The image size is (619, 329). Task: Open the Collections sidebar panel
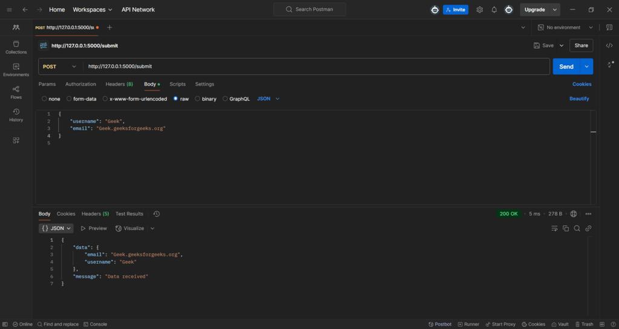coord(16,47)
